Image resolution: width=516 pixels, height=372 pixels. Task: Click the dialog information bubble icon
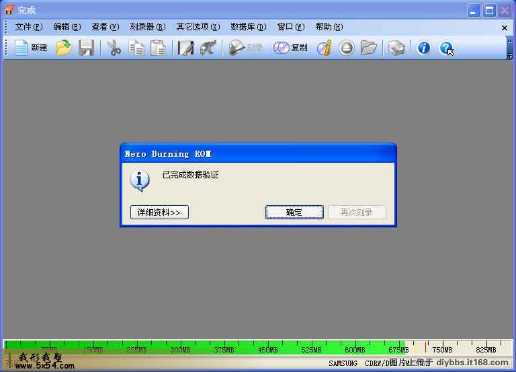140,181
